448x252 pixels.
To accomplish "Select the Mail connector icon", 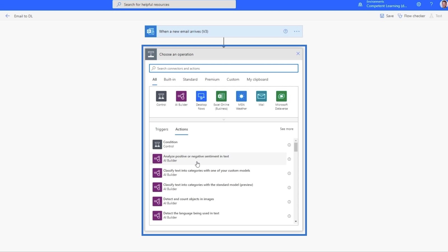I will pyautogui.click(x=261, y=96).
